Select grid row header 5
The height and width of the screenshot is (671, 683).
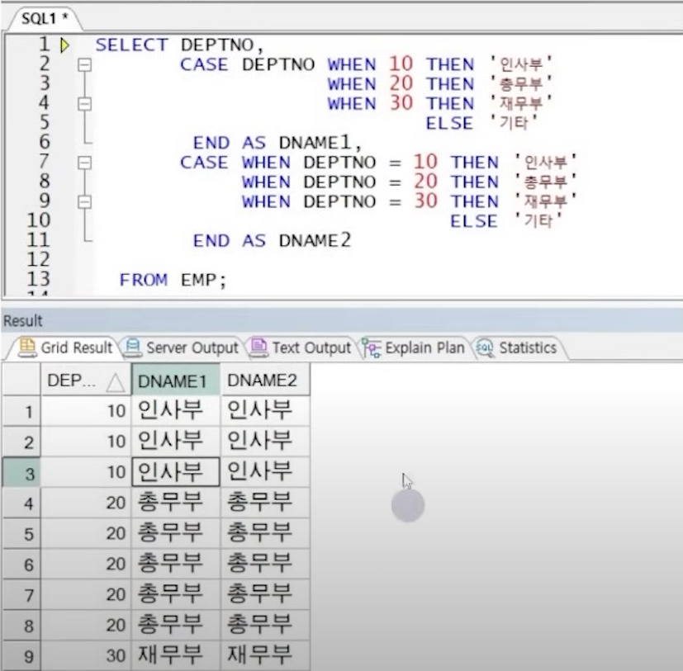click(21, 533)
